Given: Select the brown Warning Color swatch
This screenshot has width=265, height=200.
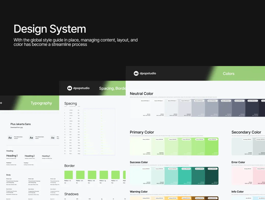Looking at the screenshot, I should 198,198.
